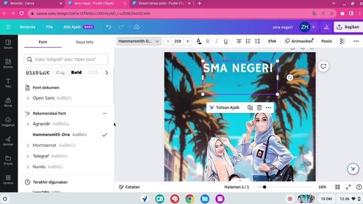363x204 pixels.
Task: Open analytics insights chart icon
Action: tap(326, 27)
